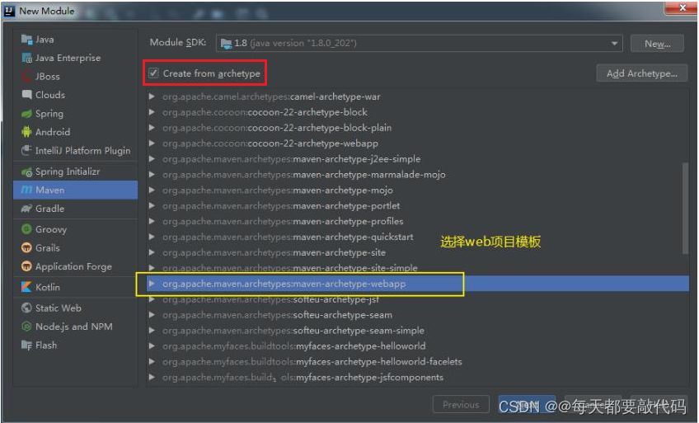Open the Module SDK dropdown arrow

tap(614, 43)
